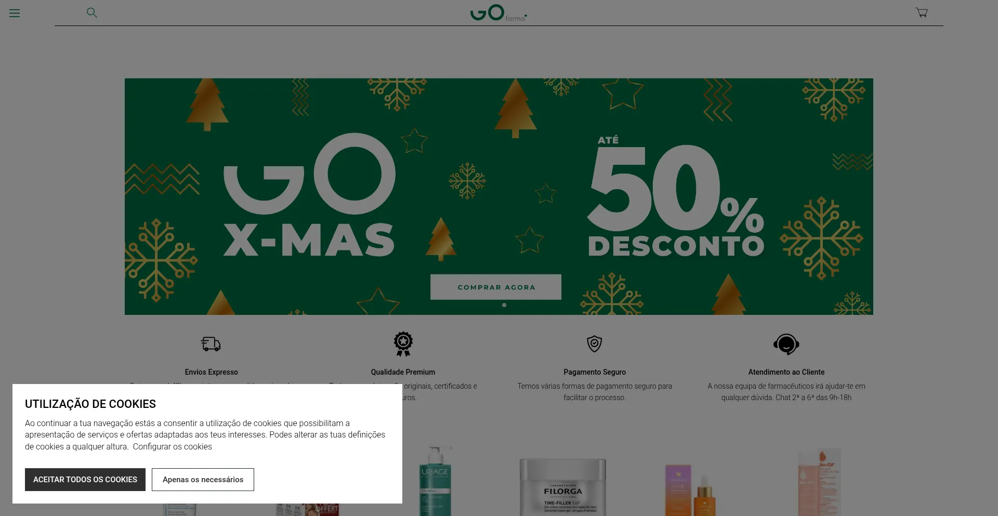Open the hamburger navigation menu
Image resolution: width=998 pixels, height=516 pixels.
coord(14,12)
